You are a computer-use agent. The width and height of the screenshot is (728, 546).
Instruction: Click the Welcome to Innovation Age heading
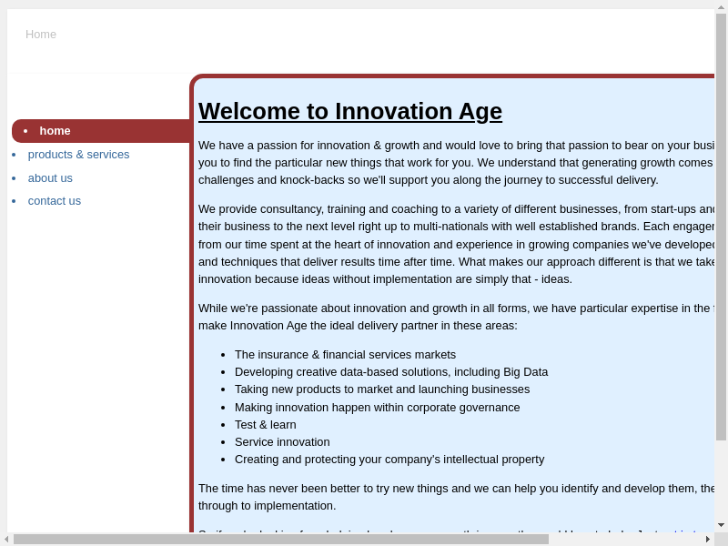coord(350,111)
